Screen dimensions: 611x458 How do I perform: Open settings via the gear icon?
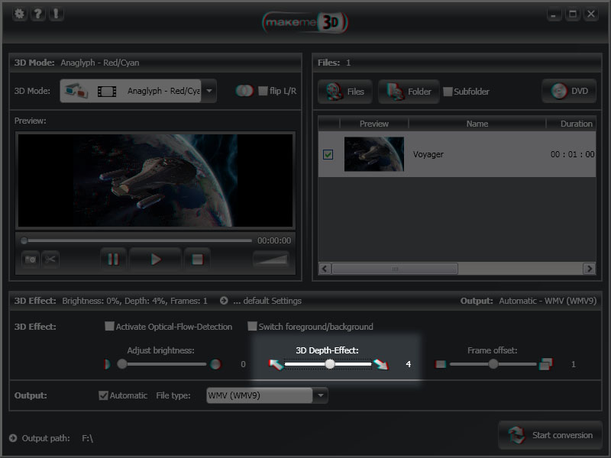[x=19, y=15]
